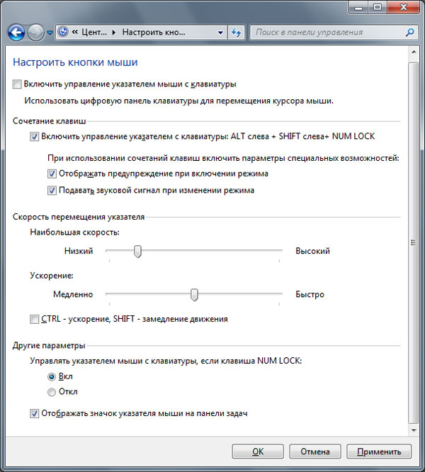The width and height of the screenshot is (425, 472).
Task: Click the search magnifier icon
Action: 409,32
